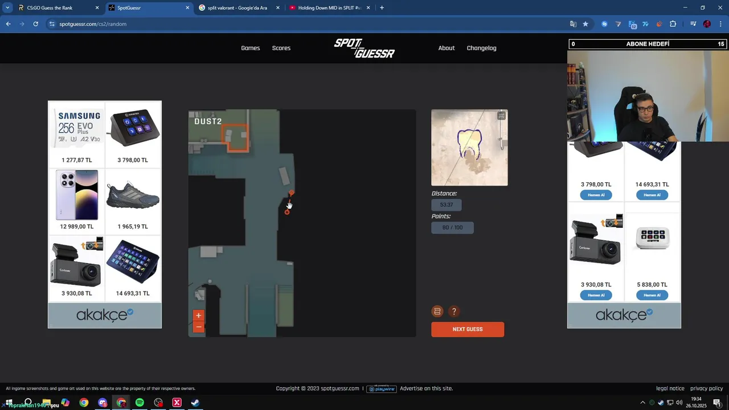Viewport: 729px width, 410px height.
Task: Click Hemen Al under right 14 693,31 TL
Action: point(652,195)
